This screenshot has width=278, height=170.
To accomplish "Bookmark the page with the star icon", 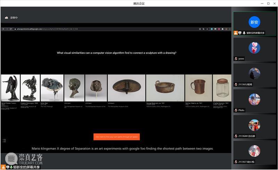I will [x=207, y=29].
